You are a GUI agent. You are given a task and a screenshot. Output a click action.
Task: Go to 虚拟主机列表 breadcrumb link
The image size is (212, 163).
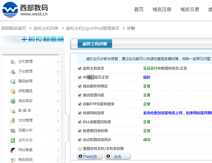46,28
